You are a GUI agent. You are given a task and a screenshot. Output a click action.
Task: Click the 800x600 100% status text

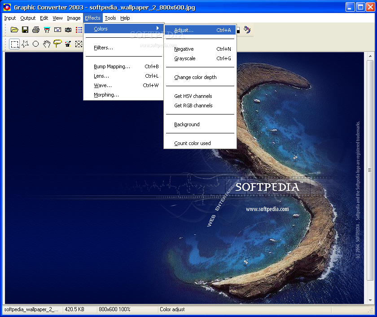[114, 309]
